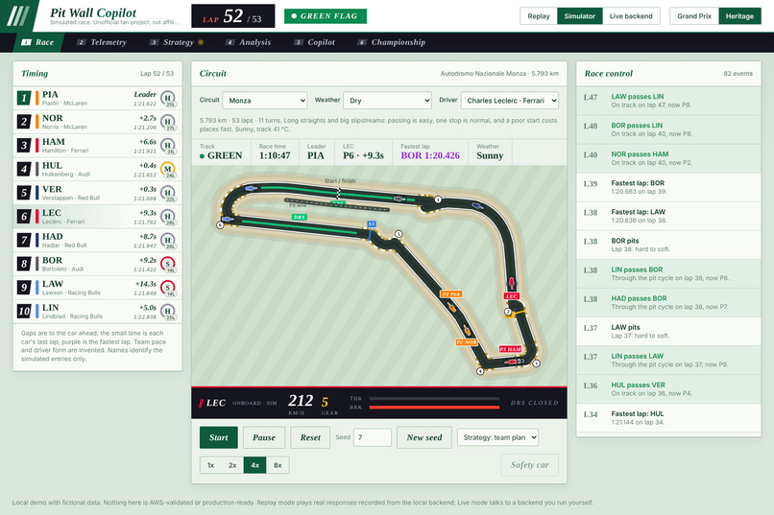Click the 'Fastest lap: BOR' event
The width and height of the screenshot is (774, 515).
tap(668, 187)
